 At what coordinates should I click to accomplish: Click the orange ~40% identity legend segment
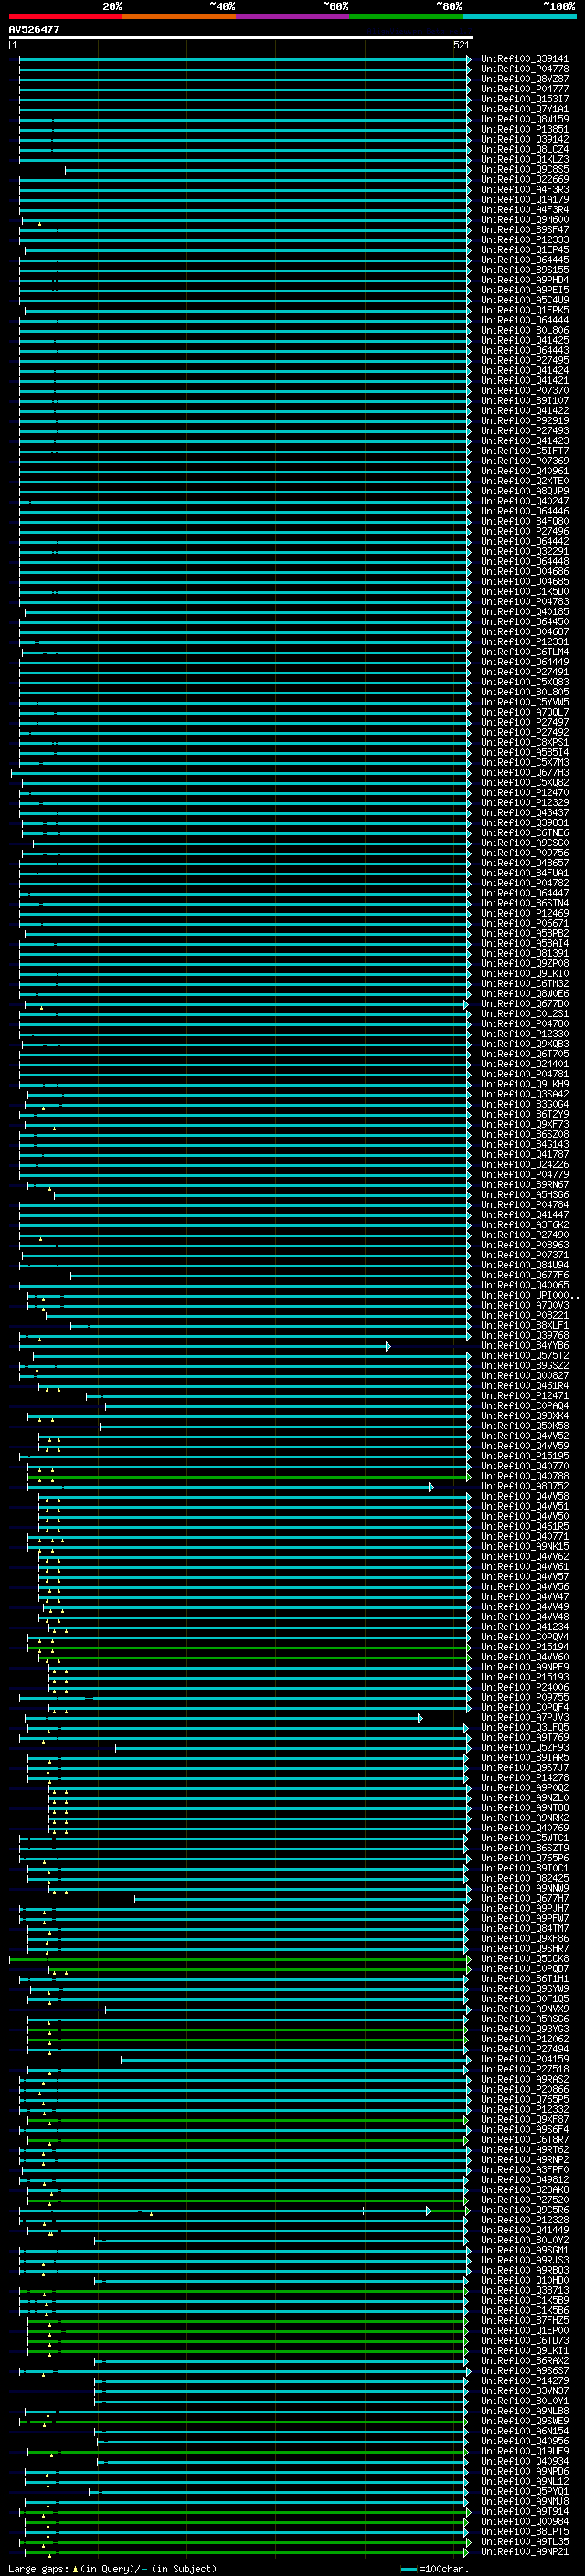[179, 16]
